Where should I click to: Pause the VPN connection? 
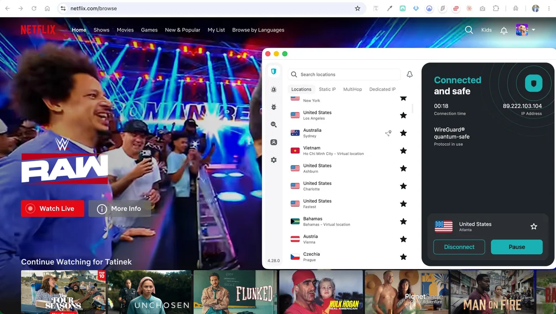pyautogui.click(x=517, y=247)
